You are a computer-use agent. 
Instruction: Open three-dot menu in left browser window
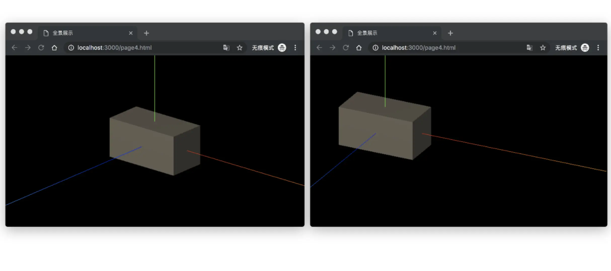point(295,48)
